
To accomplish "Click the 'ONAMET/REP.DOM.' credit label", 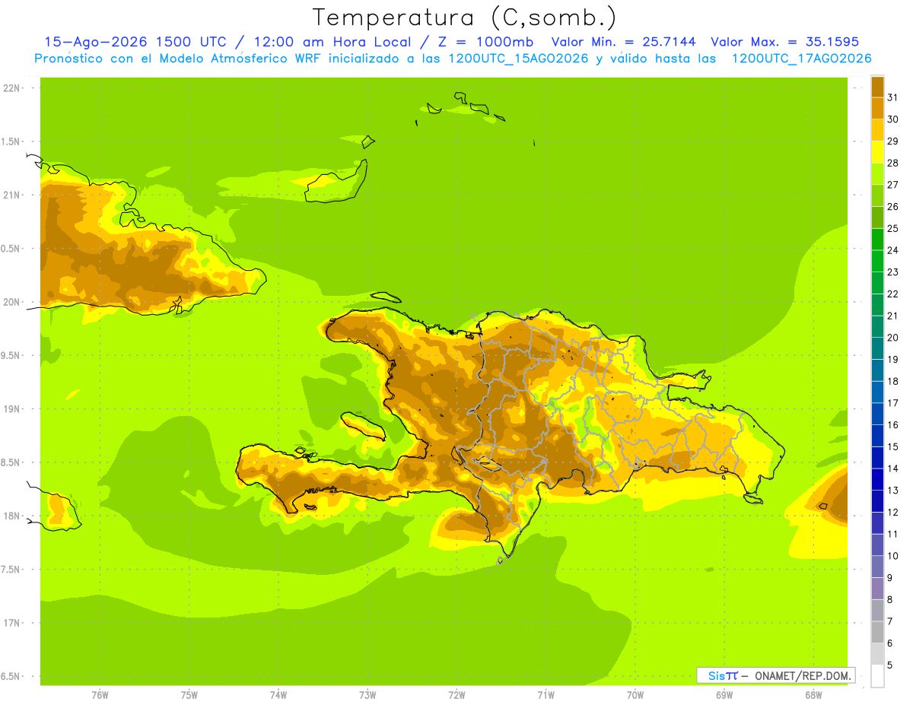I will 803,675.
